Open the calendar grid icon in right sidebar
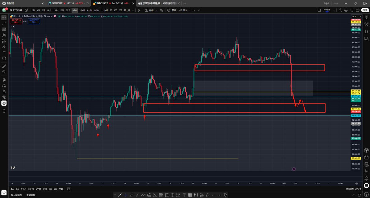 [366, 157]
